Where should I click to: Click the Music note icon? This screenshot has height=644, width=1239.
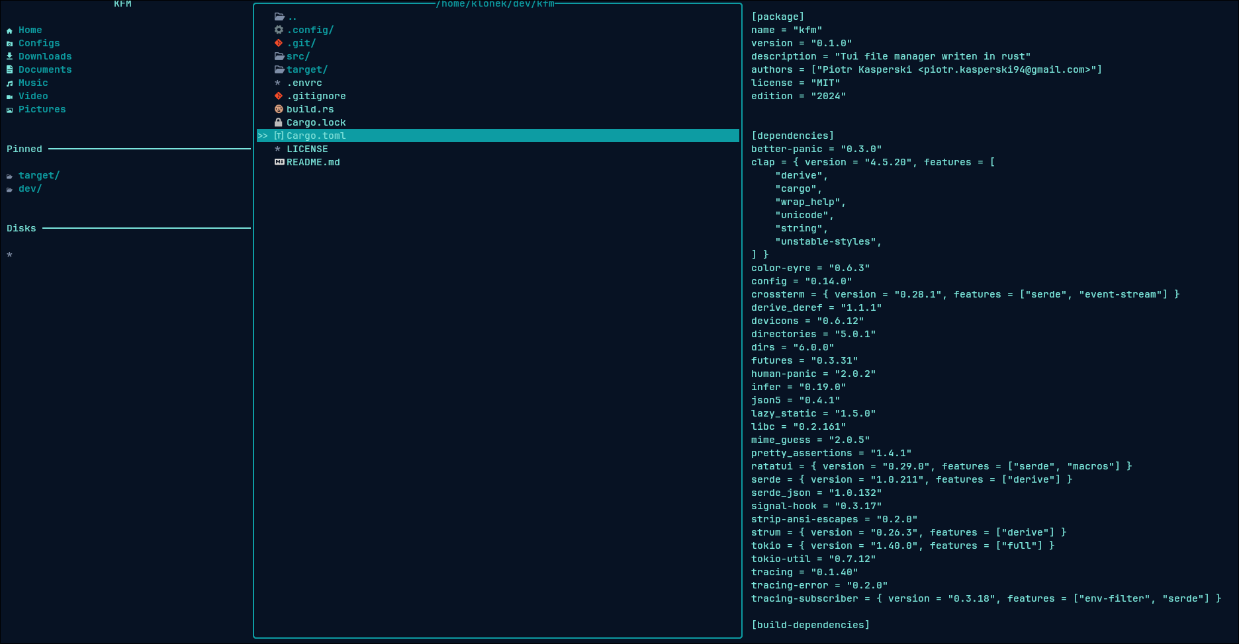click(x=9, y=83)
